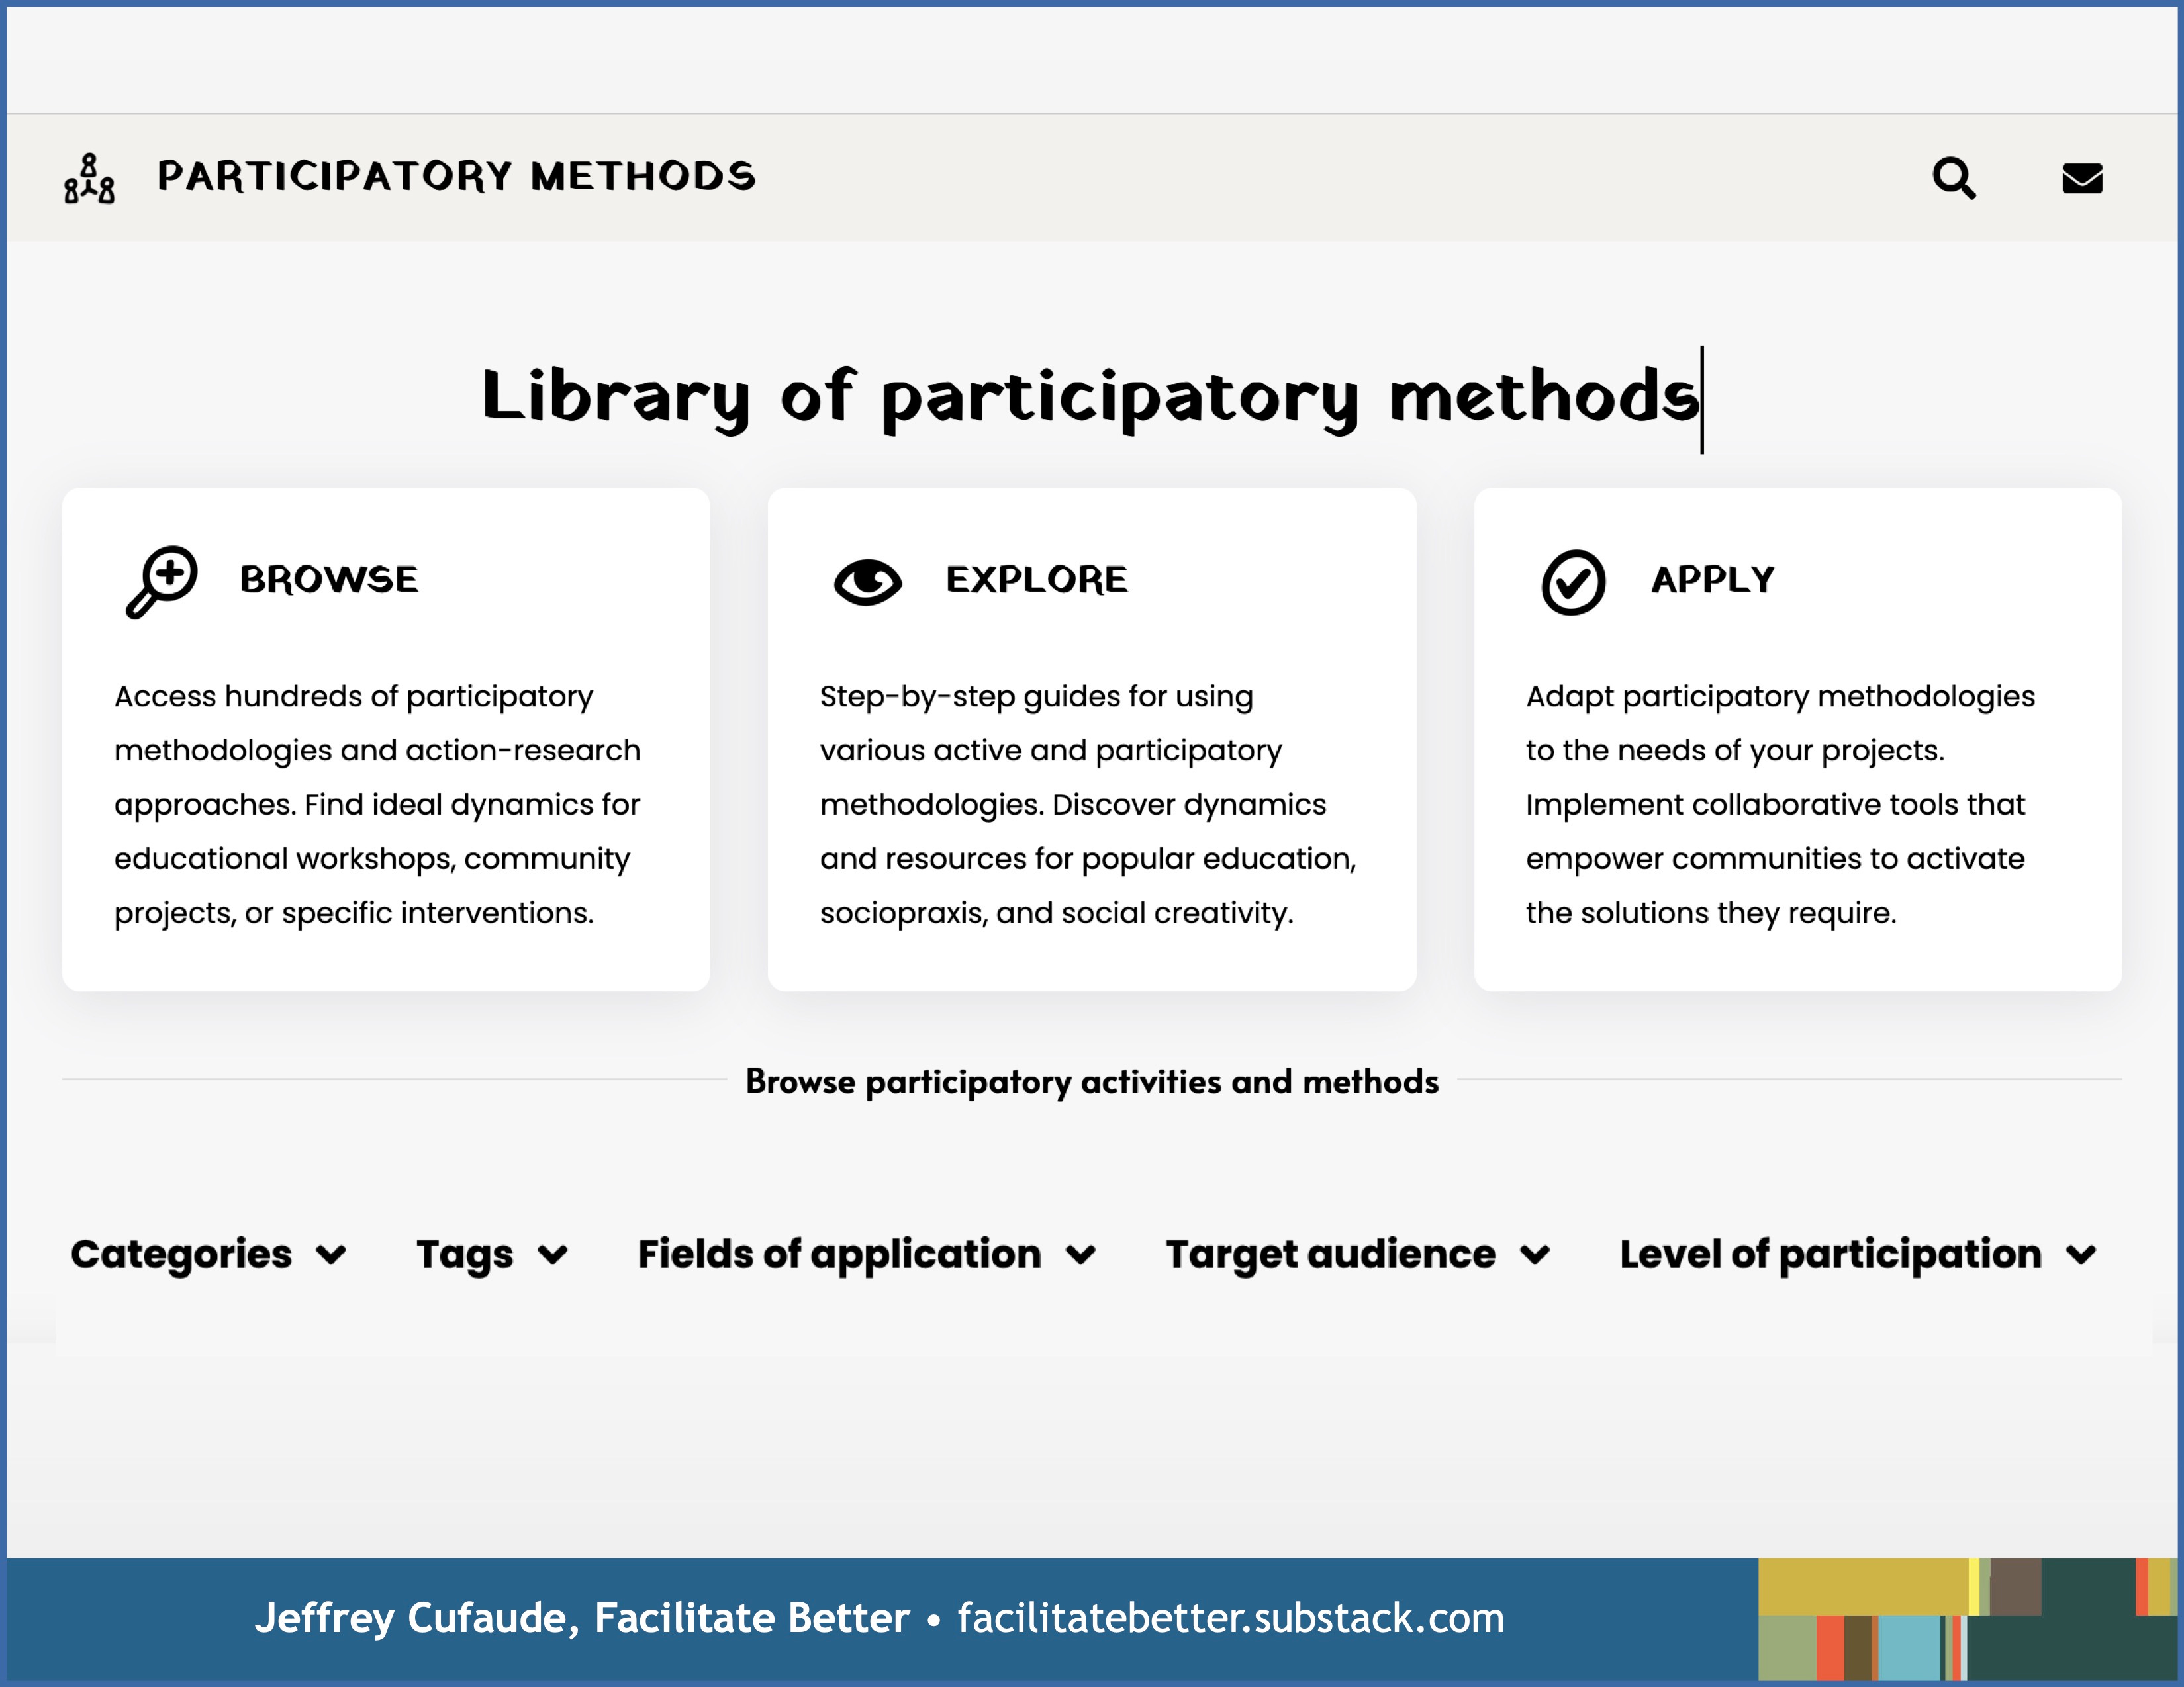Screen dimensions: 2184x1687
Task: Click the Explore eye icon
Action: pyautogui.click(x=867, y=581)
